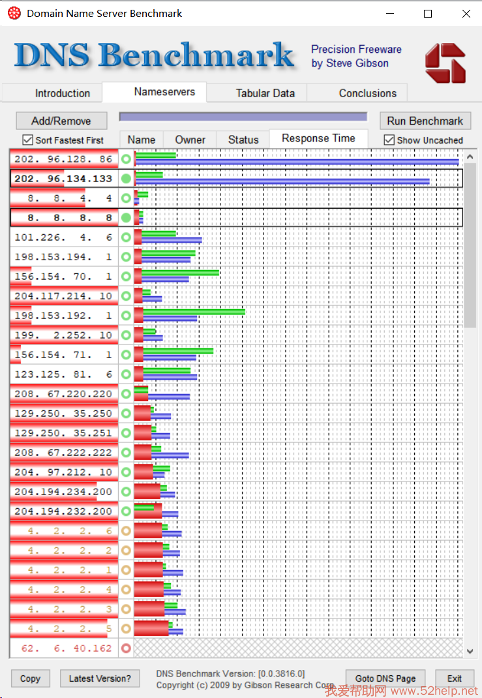Click status icon beside 208.67.222.222
The image size is (482, 698).
pyautogui.click(x=126, y=453)
